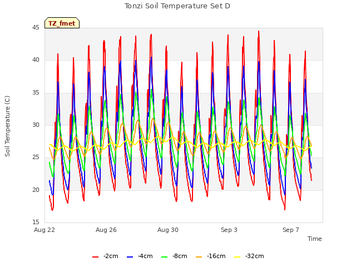Click the 30 y-axis tick label
Image resolution: width=356 pixels, height=267 pixels.
point(36,125)
